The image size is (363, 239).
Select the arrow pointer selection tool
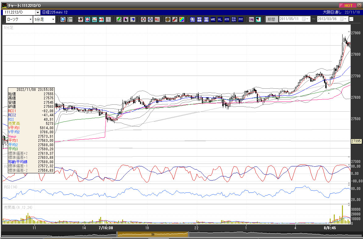click(126, 19)
